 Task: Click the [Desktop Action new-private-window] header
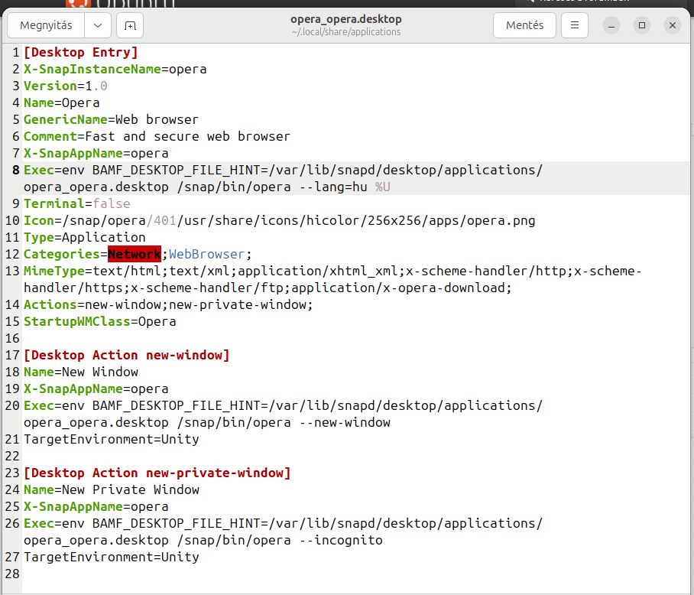click(x=157, y=473)
